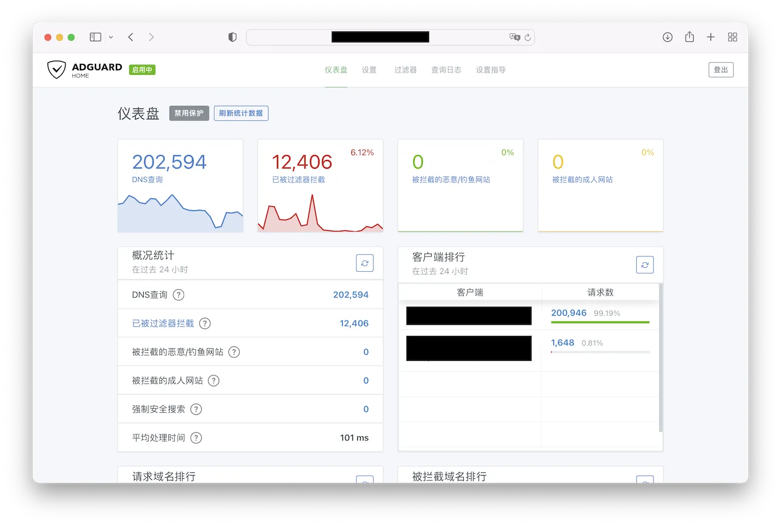Viewport: 781px width, 526px height.
Task: Open the 设置指导 setup guide tab
Action: click(490, 70)
